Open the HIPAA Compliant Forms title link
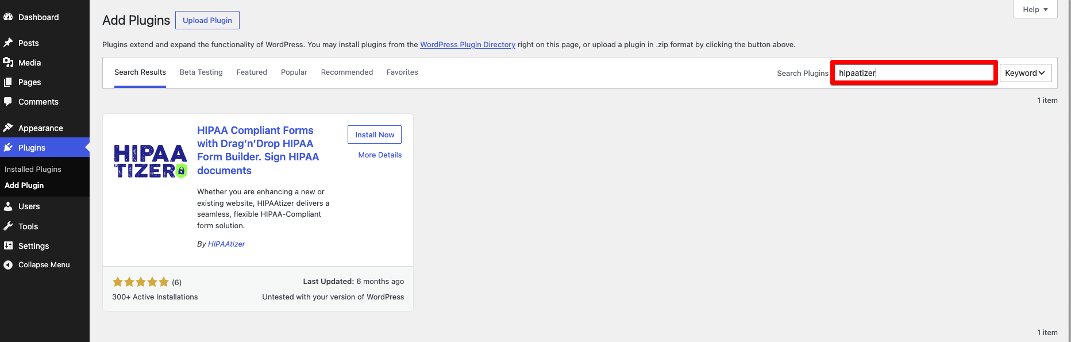 tap(258, 151)
